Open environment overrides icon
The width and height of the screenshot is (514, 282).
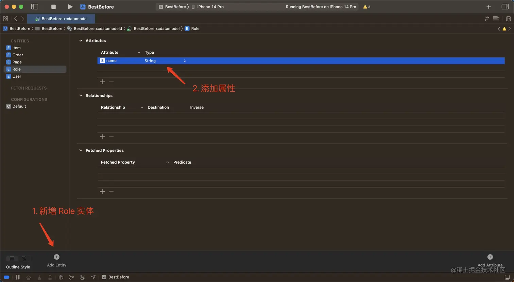click(82, 277)
